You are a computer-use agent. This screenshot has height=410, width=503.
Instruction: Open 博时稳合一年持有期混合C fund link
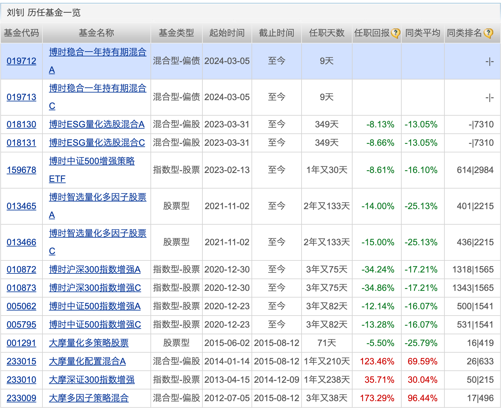tap(97, 88)
